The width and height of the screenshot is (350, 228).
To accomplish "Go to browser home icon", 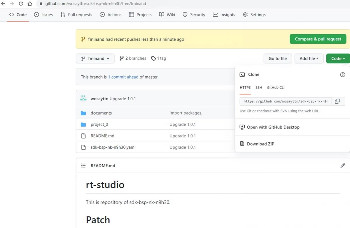I will click(x=30, y=4).
